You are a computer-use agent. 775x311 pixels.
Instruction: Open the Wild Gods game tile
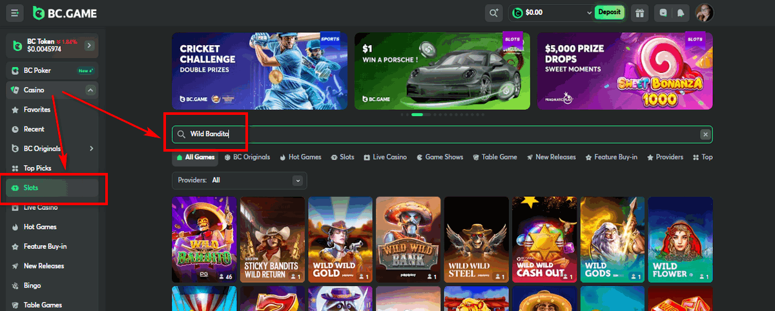pos(612,239)
